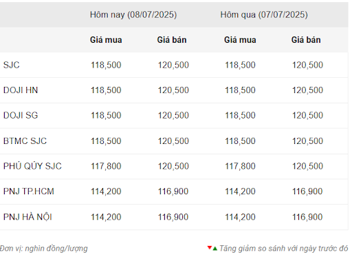The width and height of the screenshot is (352, 257).
Task: Click today's Giá mua header
Action: click(106, 40)
